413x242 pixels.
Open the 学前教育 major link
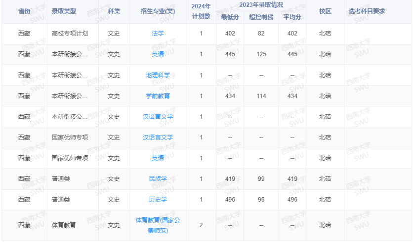pos(158,96)
